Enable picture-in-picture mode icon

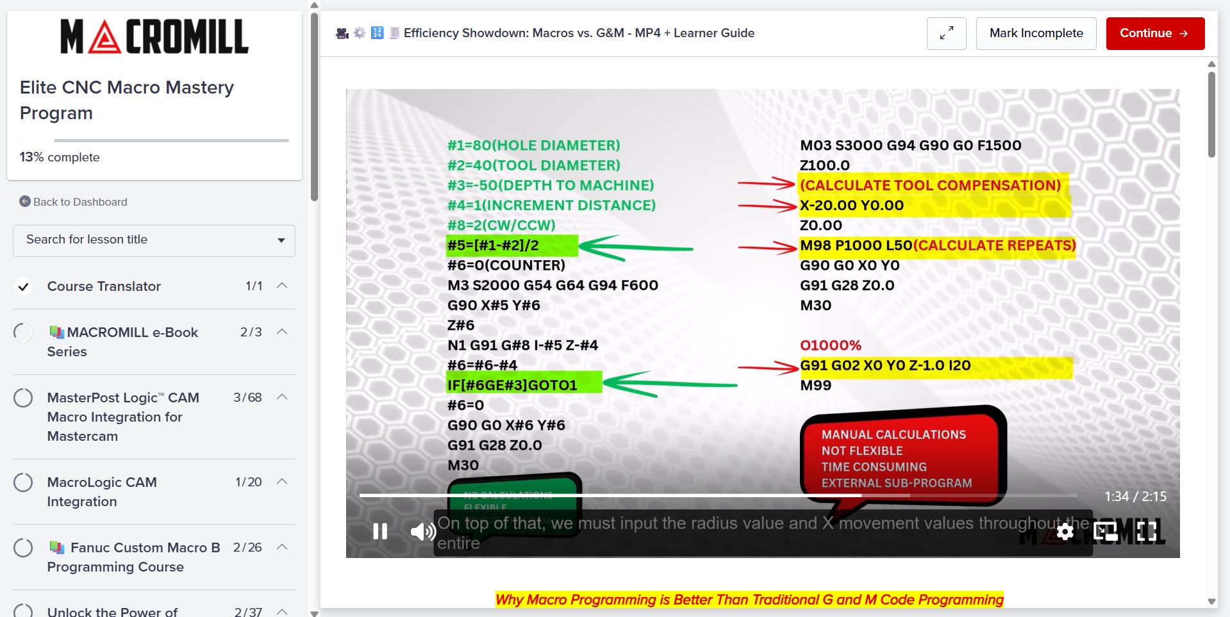tap(1106, 531)
